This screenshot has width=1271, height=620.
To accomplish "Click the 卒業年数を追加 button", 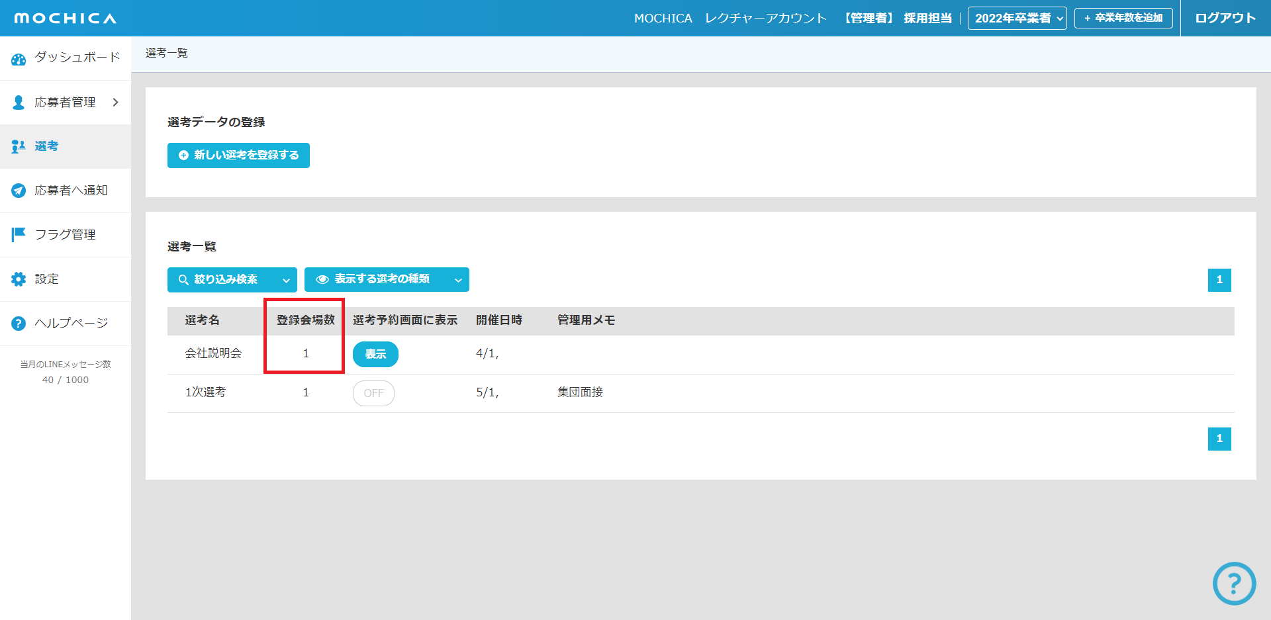I will pyautogui.click(x=1123, y=19).
